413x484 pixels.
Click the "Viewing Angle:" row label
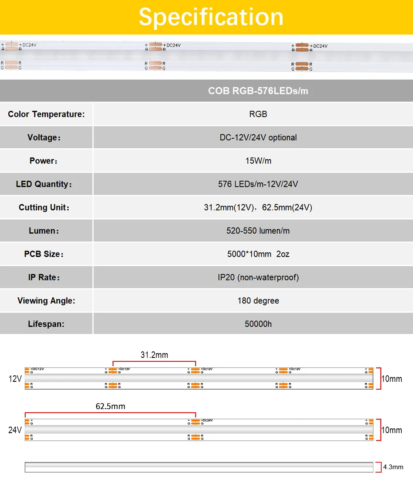(x=47, y=300)
